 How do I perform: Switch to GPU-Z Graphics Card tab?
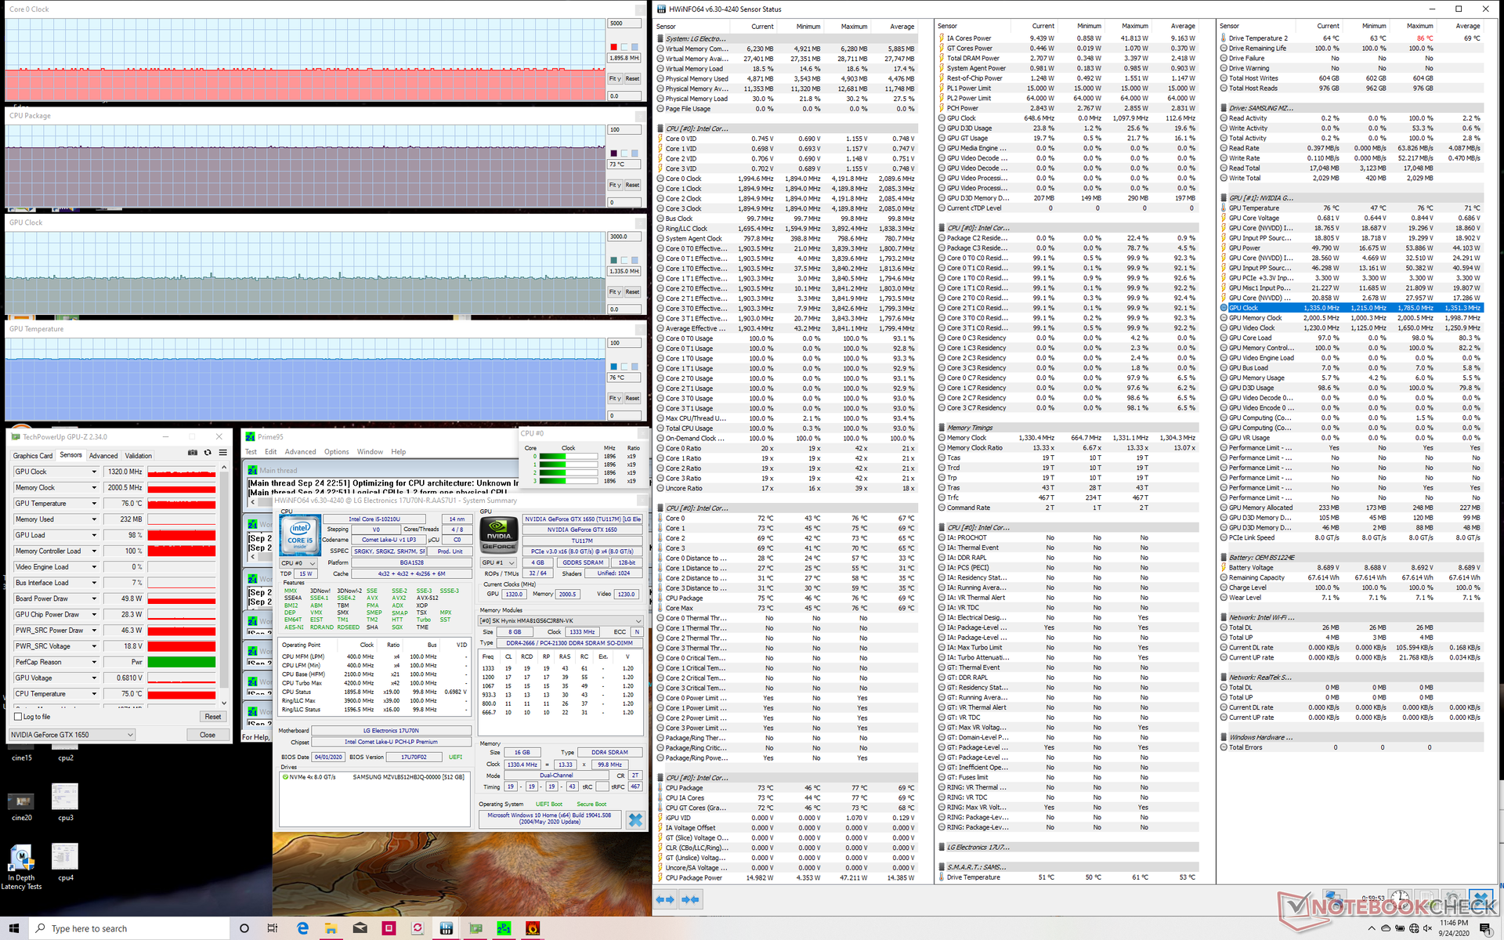coord(32,456)
